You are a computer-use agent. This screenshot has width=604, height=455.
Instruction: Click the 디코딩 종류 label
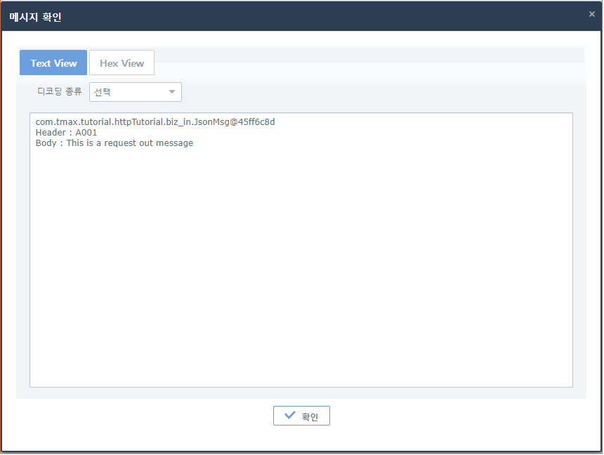(x=60, y=92)
